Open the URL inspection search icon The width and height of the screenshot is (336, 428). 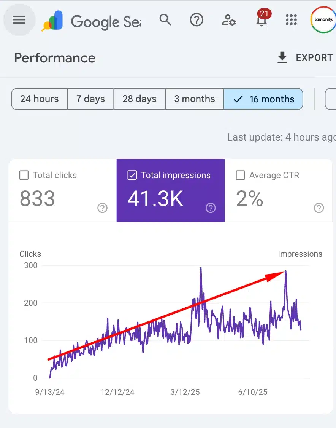point(165,20)
